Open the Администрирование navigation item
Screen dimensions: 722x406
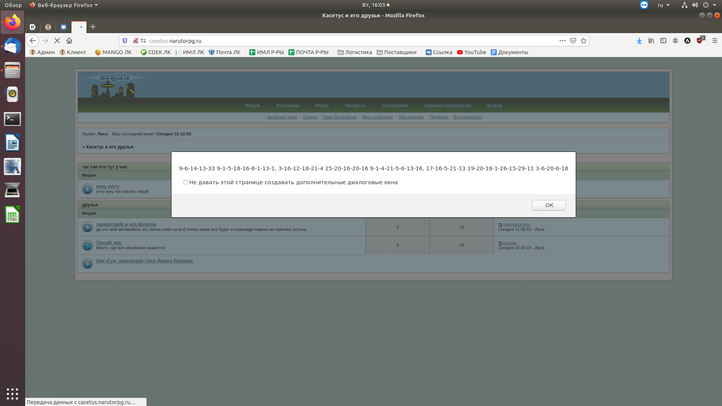coord(447,106)
